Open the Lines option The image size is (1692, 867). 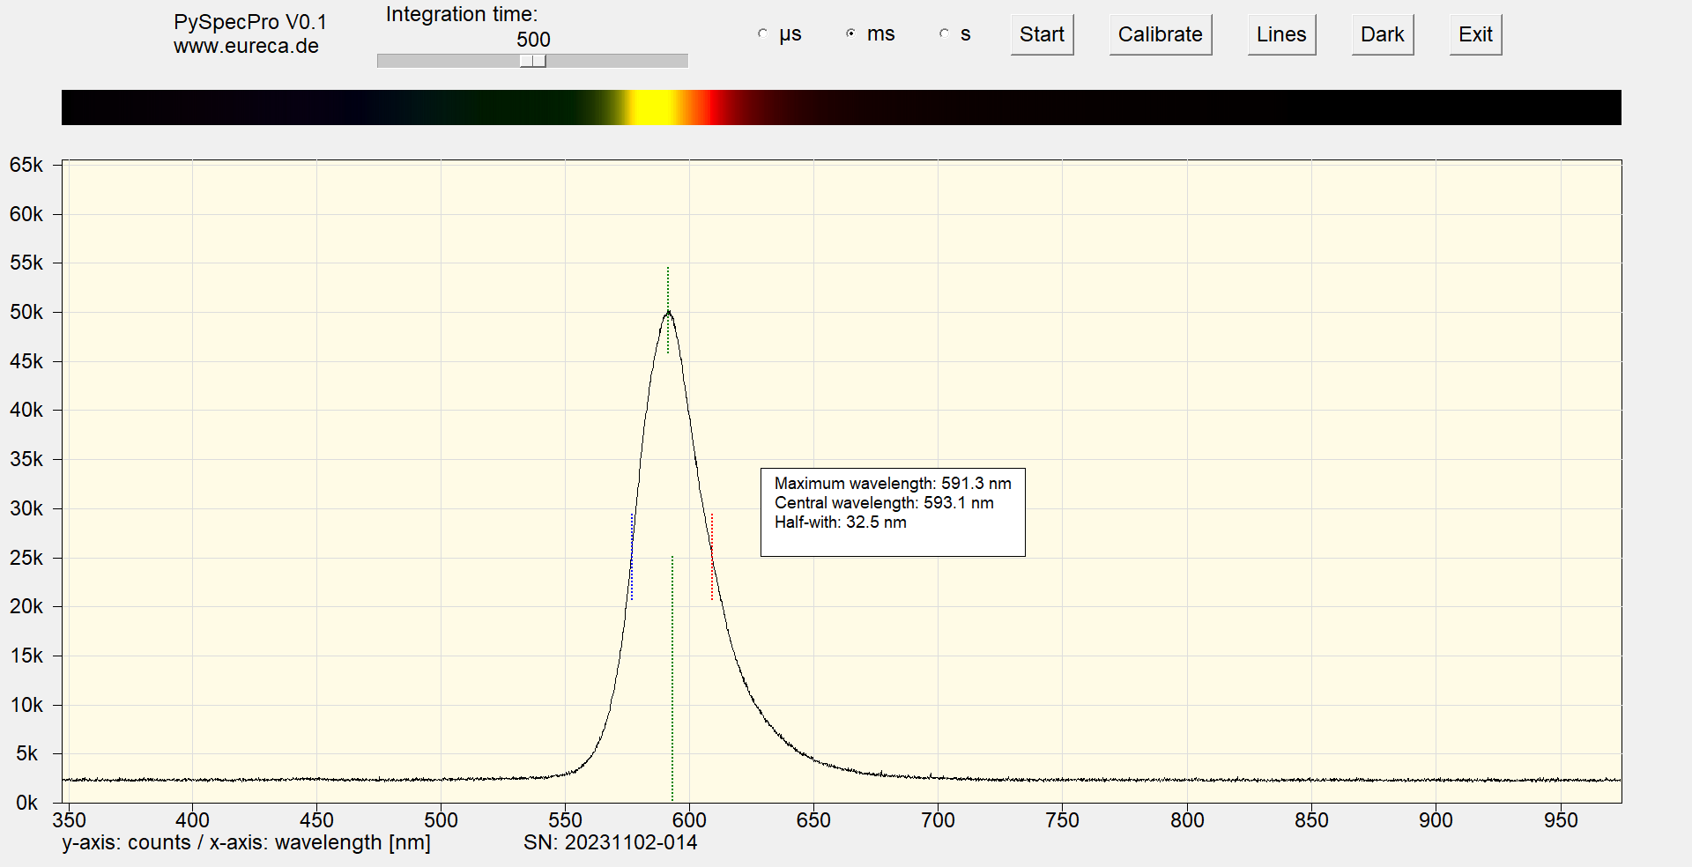(1281, 35)
